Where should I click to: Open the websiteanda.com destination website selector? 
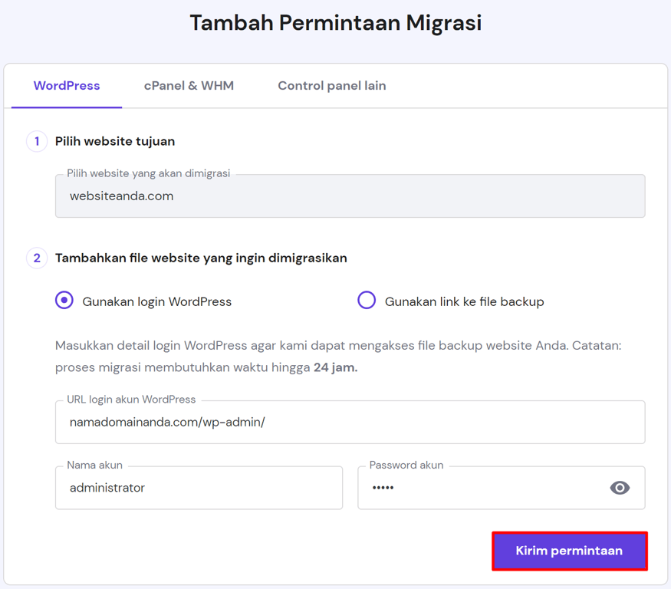pyautogui.click(x=350, y=196)
